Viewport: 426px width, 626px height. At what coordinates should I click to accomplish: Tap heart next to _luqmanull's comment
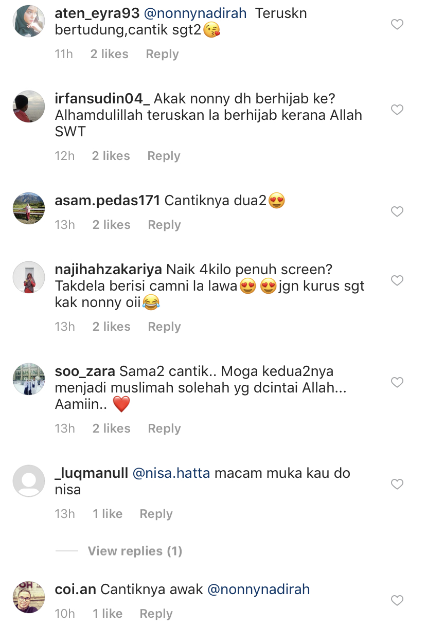click(x=397, y=484)
